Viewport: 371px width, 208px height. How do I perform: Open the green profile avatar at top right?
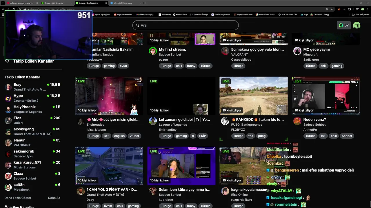[357, 25]
